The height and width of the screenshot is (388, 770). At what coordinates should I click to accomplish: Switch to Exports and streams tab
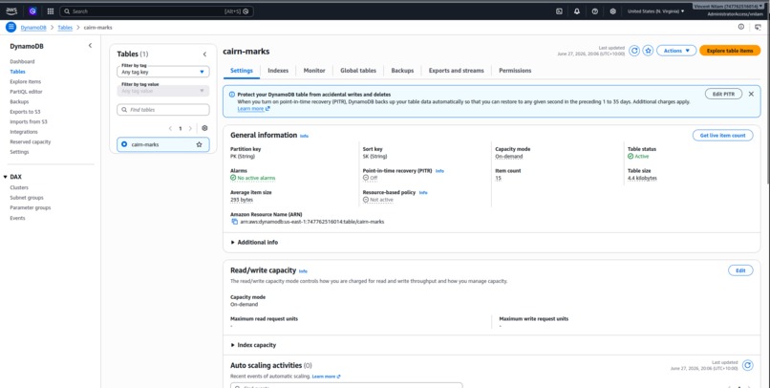457,71
